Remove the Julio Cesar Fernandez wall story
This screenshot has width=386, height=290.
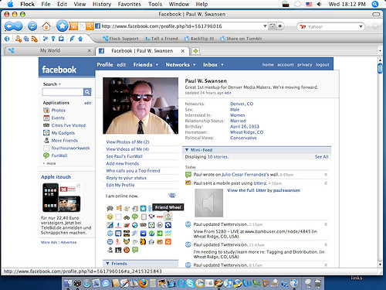click(326, 175)
